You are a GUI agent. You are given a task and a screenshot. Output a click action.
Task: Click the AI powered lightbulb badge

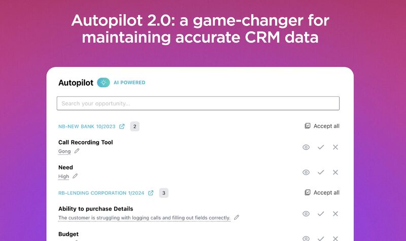coord(104,83)
